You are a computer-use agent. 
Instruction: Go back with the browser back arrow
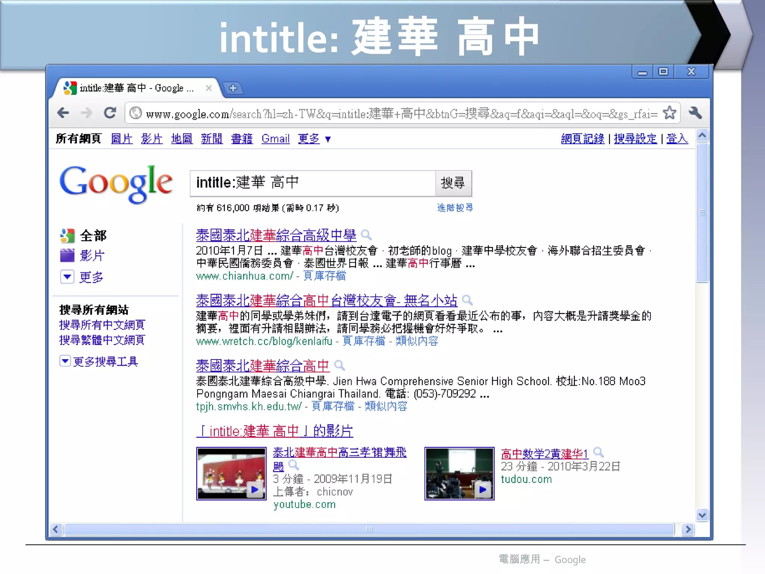pos(64,113)
